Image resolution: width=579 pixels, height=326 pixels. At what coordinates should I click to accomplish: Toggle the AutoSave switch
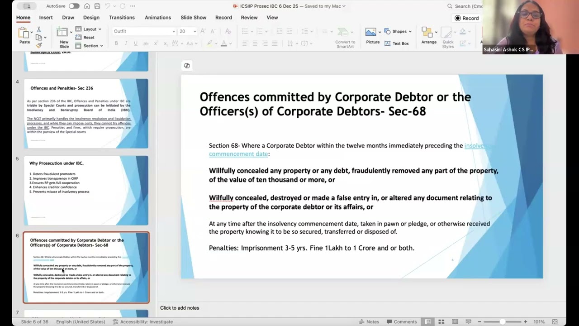point(74,6)
